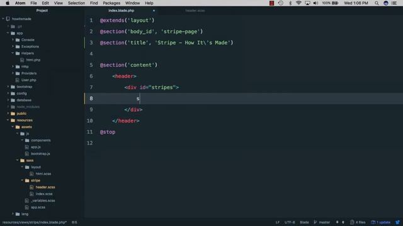Open html.scss in layout folder
This screenshot has width=403, height=226.
(x=43, y=174)
